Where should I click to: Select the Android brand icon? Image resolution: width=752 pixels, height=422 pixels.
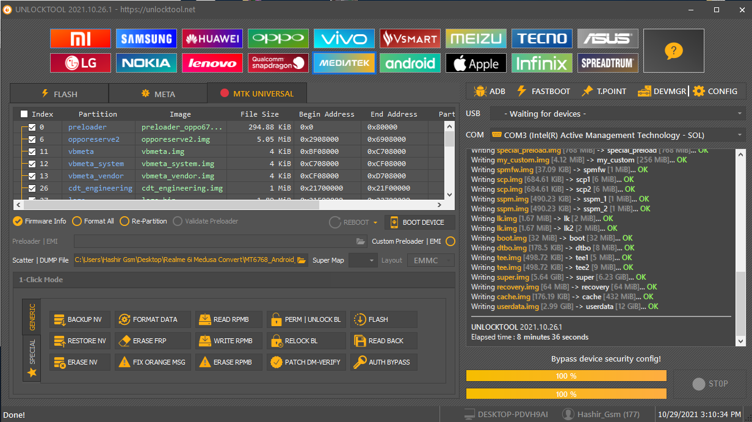point(410,63)
